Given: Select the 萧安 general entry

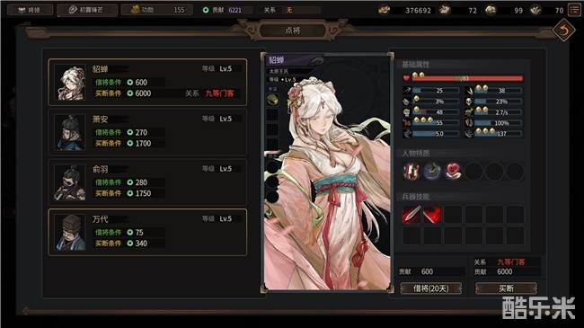Looking at the screenshot, I should 147,132.
